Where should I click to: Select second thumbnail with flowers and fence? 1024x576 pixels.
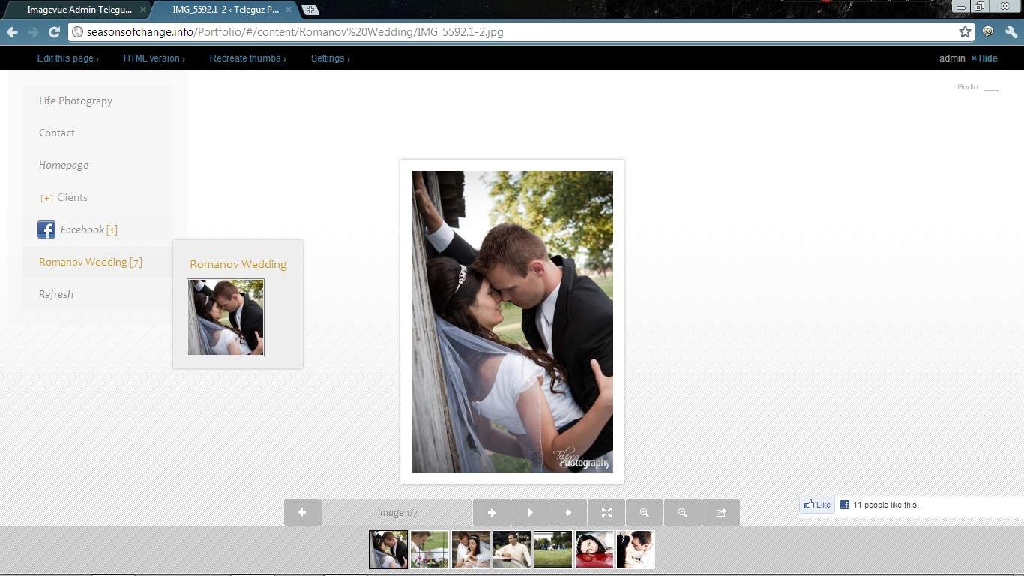pos(430,550)
